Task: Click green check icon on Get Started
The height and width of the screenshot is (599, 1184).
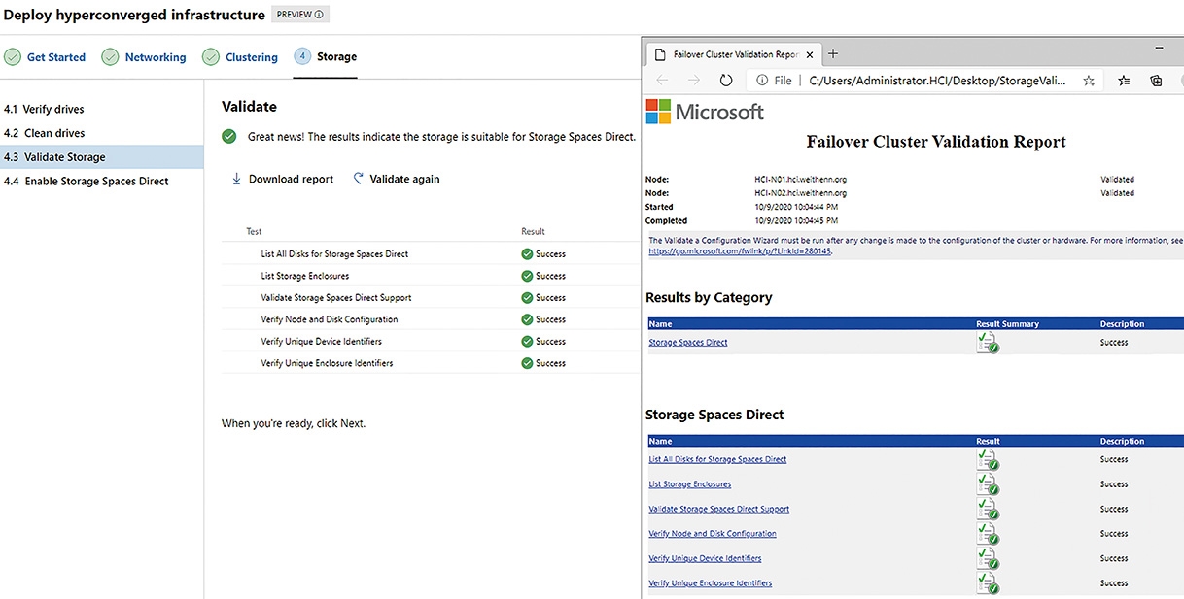Action: click(x=13, y=57)
